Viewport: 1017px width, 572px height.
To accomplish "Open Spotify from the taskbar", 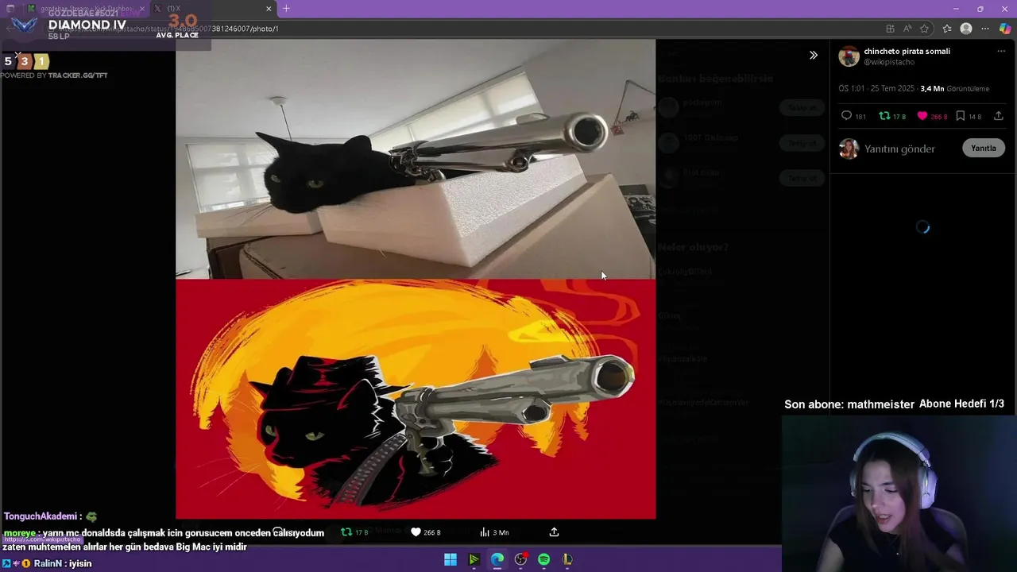I will click(x=543, y=559).
